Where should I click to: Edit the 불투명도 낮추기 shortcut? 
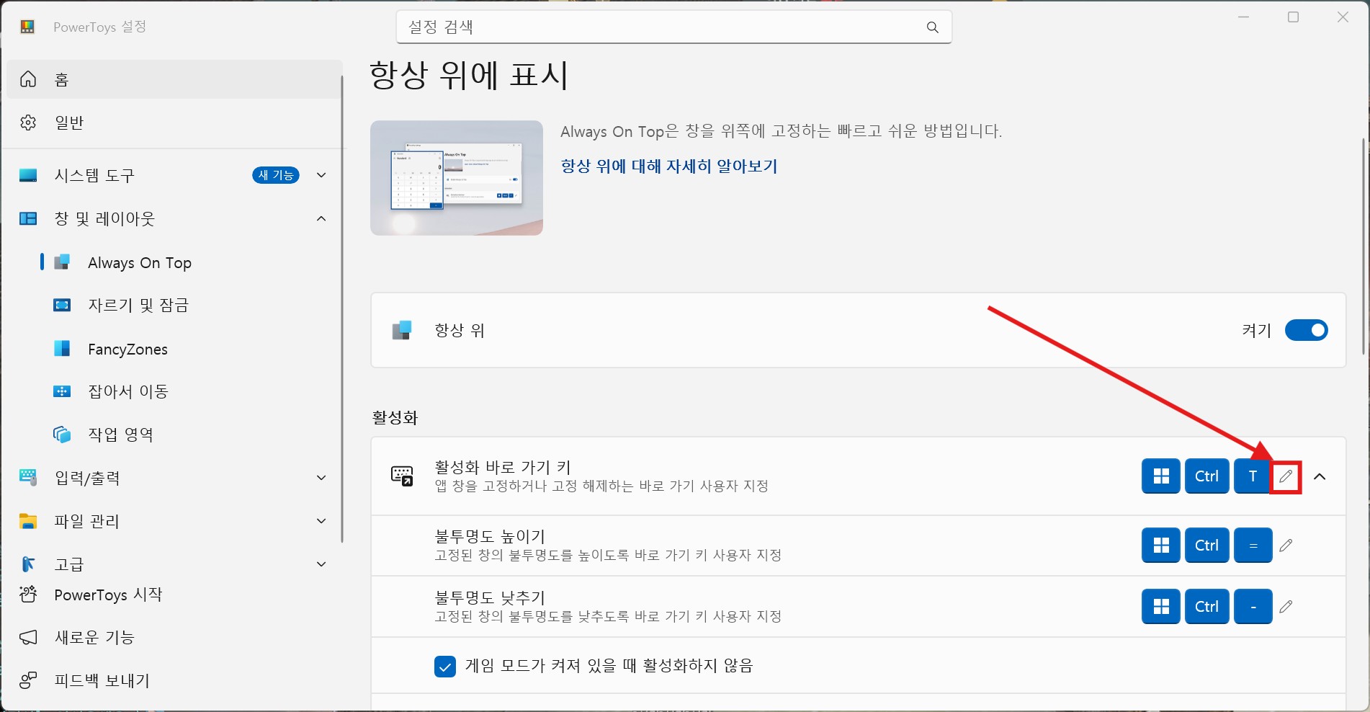pyautogui.click(x=1286, y=607)
